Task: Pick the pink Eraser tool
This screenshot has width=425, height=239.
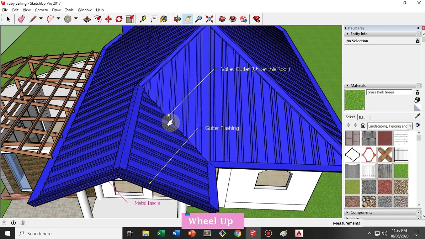Action: click(21, 19)
